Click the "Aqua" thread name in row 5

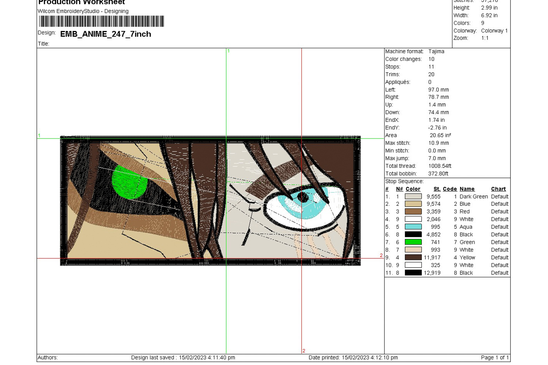pos(466,227)
